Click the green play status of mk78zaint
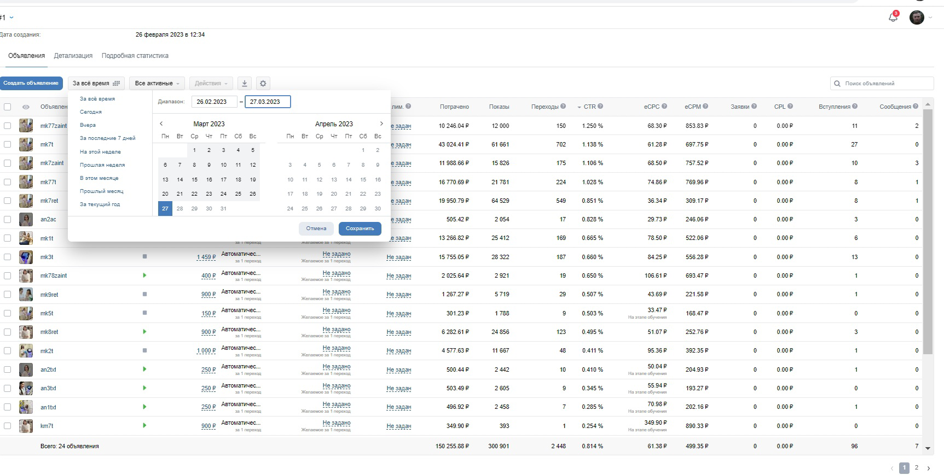The height and width of the screenshot is (475, 944). [x=144, y=275]
